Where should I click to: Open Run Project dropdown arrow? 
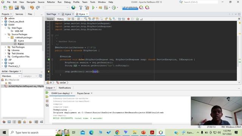pos(97,8)
